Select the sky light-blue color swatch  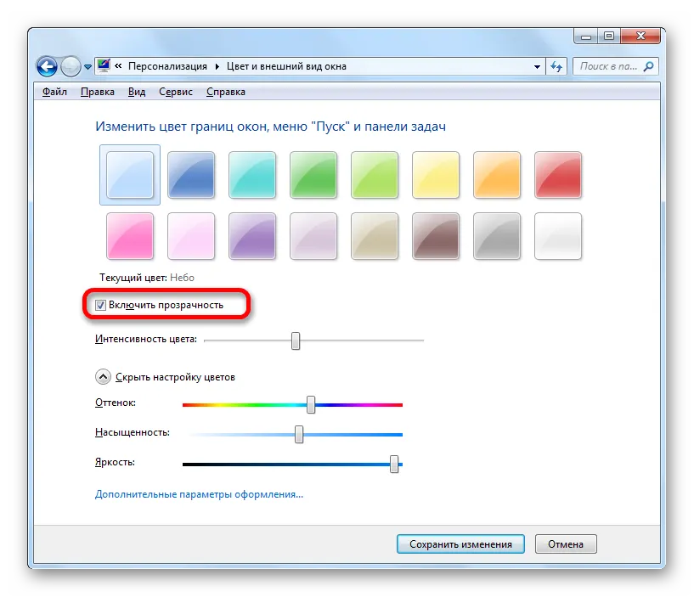130,175
